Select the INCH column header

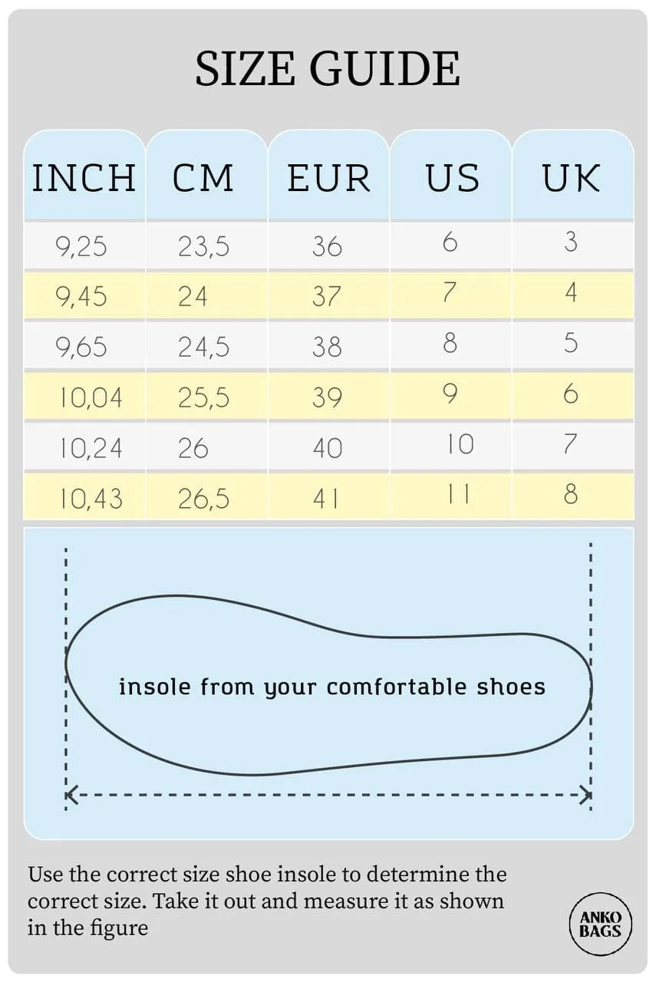coord(84,178)
